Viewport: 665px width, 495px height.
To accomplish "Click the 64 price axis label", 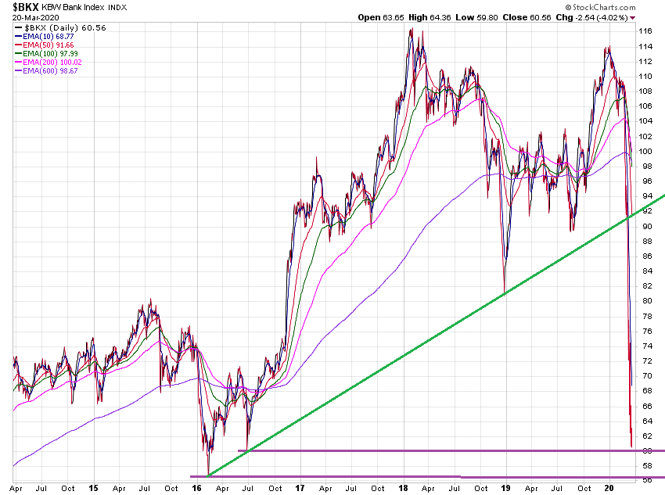I will click(647, 421).
